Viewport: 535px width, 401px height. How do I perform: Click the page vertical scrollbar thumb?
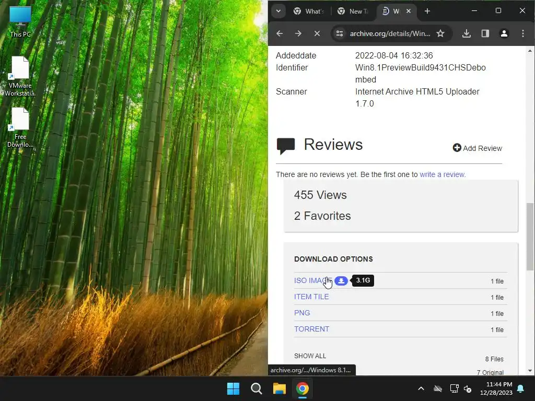pos(530,237)
